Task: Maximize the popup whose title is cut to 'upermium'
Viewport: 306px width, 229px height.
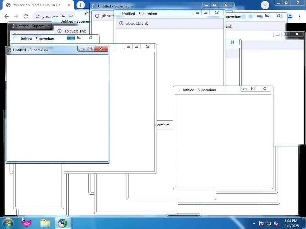Action: [267, 15]
